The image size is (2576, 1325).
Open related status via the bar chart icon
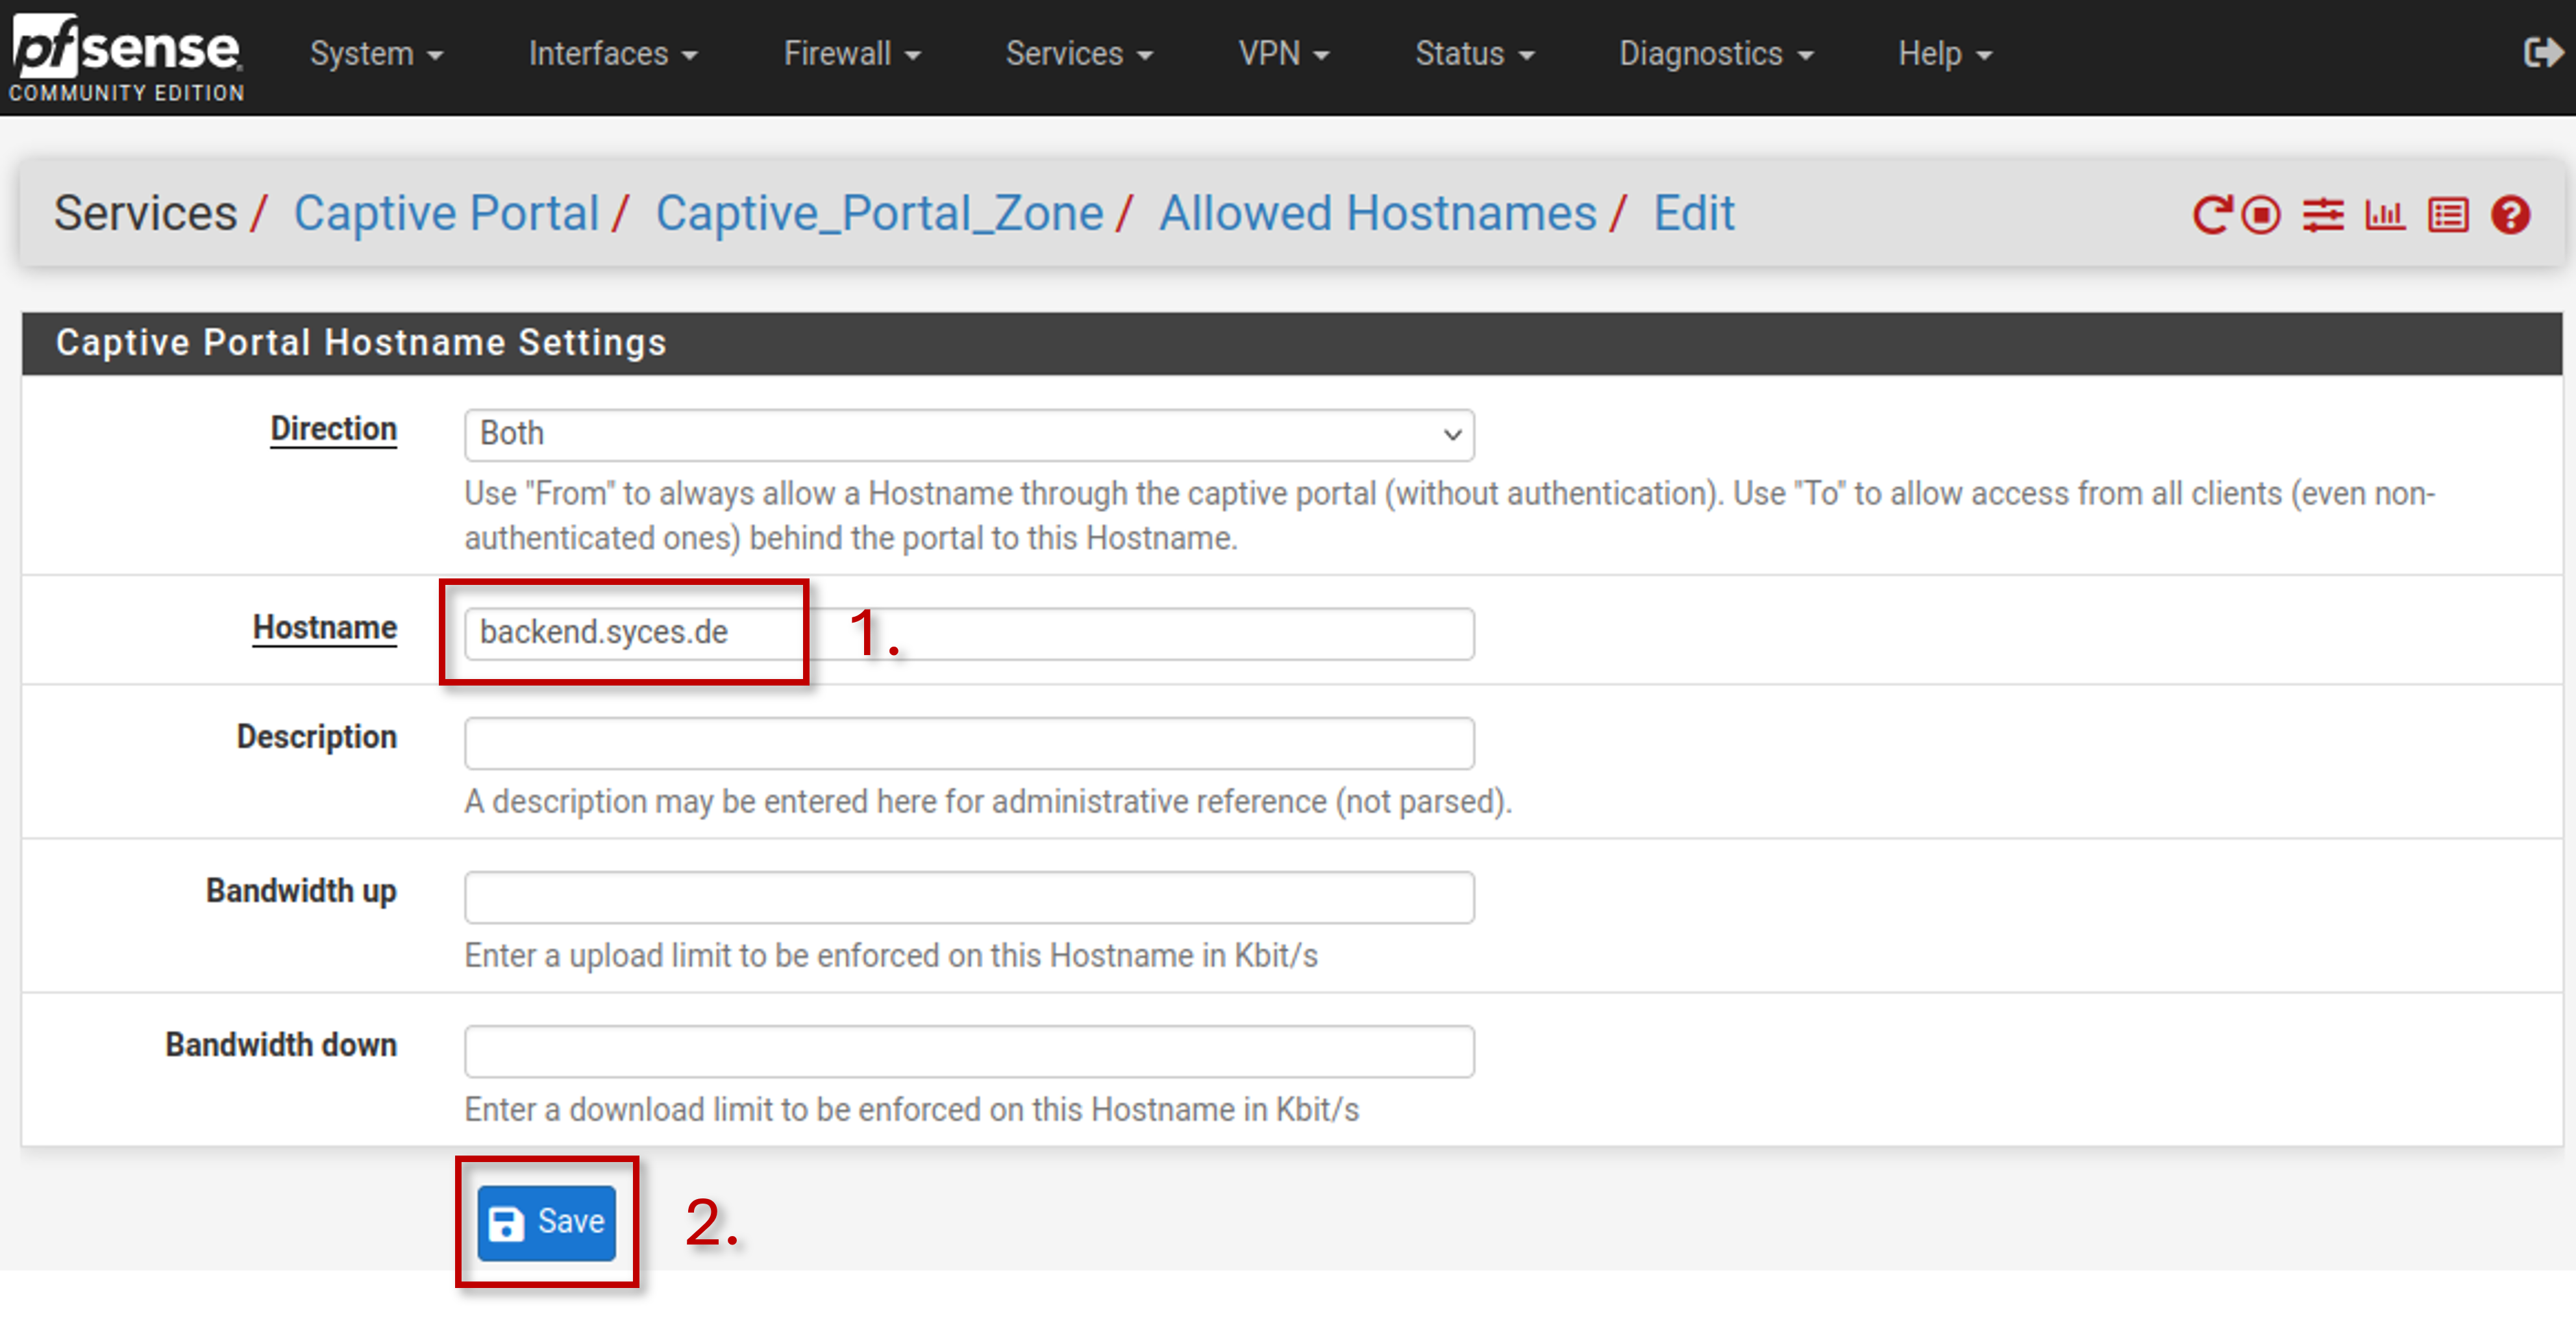coord(2385,214)
